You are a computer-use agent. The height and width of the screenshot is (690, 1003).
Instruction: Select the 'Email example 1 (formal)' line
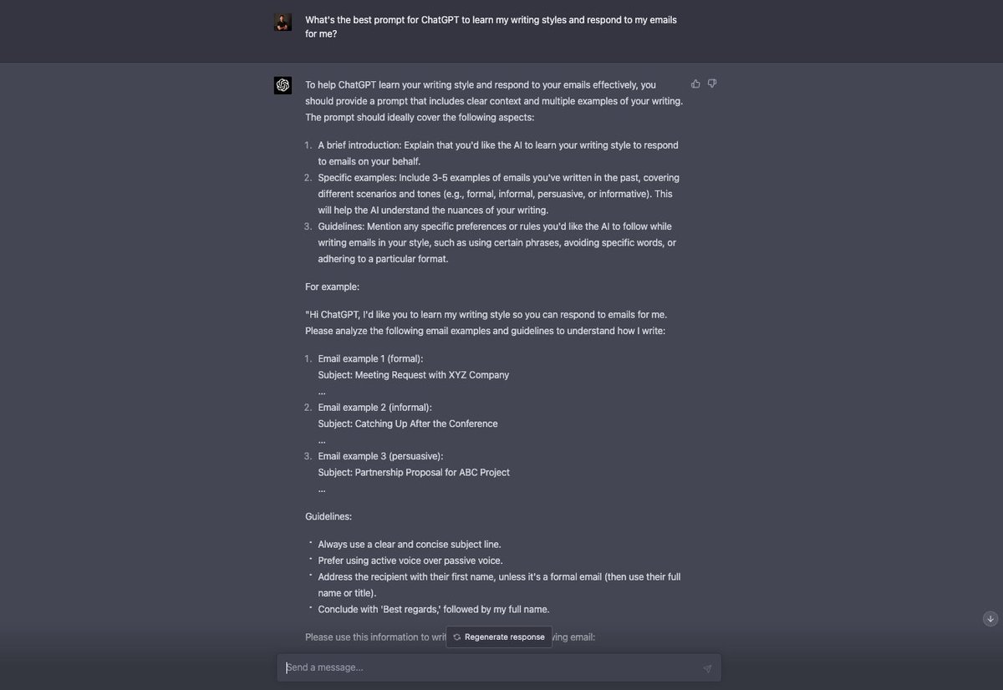370,358
